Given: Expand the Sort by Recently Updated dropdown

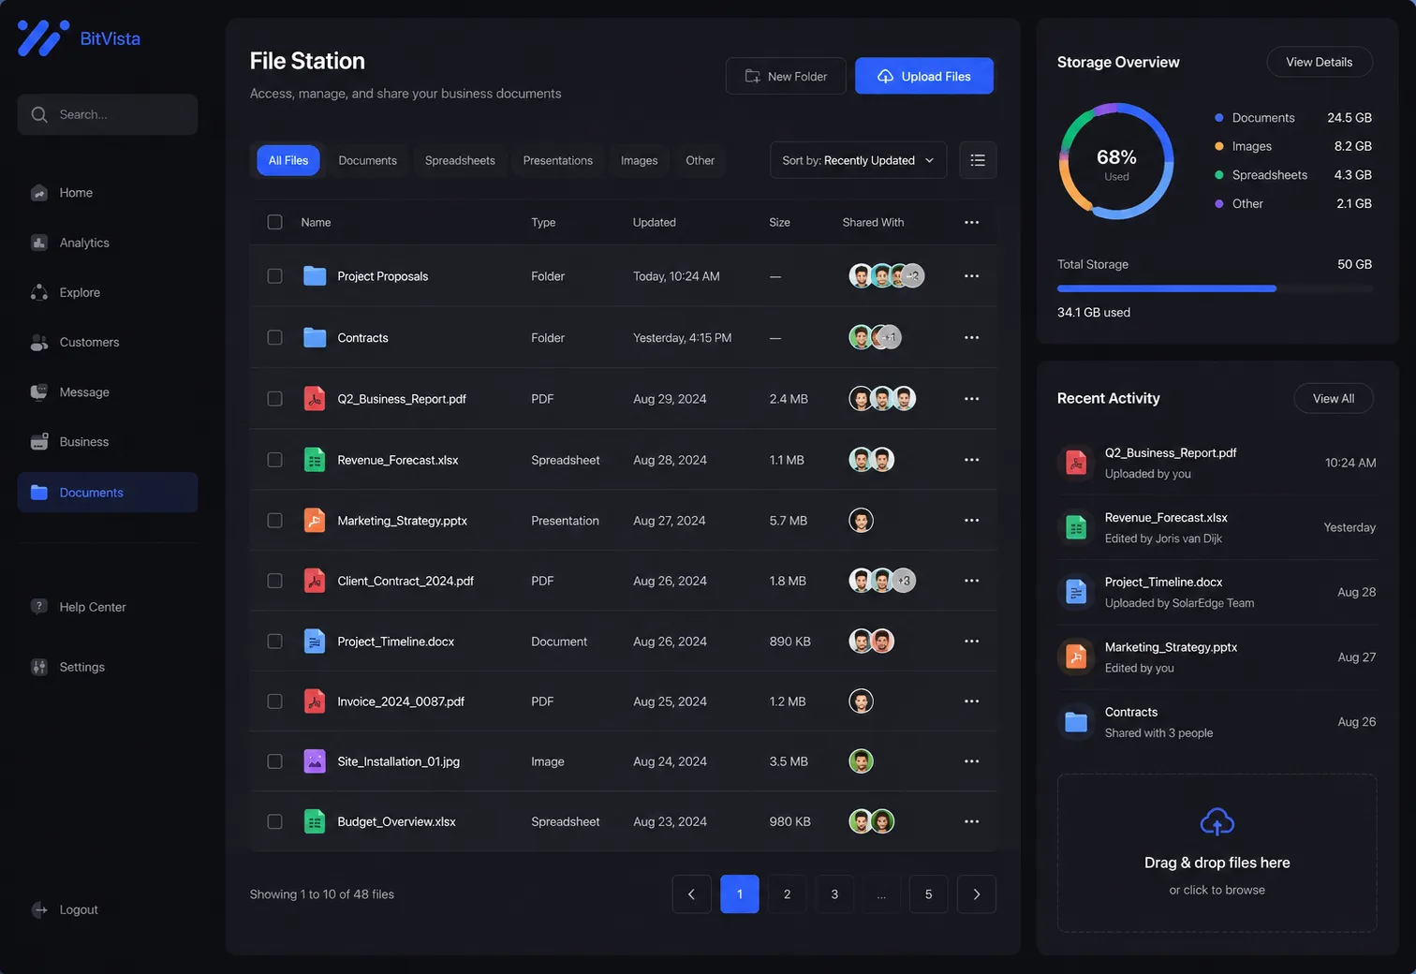Looking at the screenshot, I should point(858,160).
